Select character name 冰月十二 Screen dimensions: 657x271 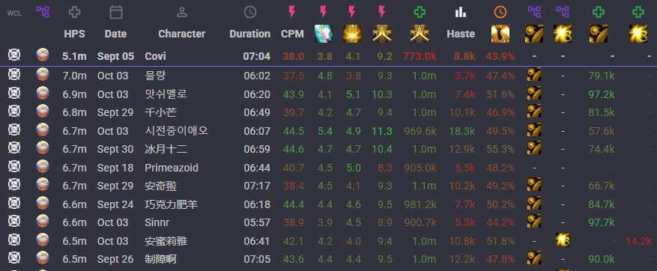[x=166, y=149]
